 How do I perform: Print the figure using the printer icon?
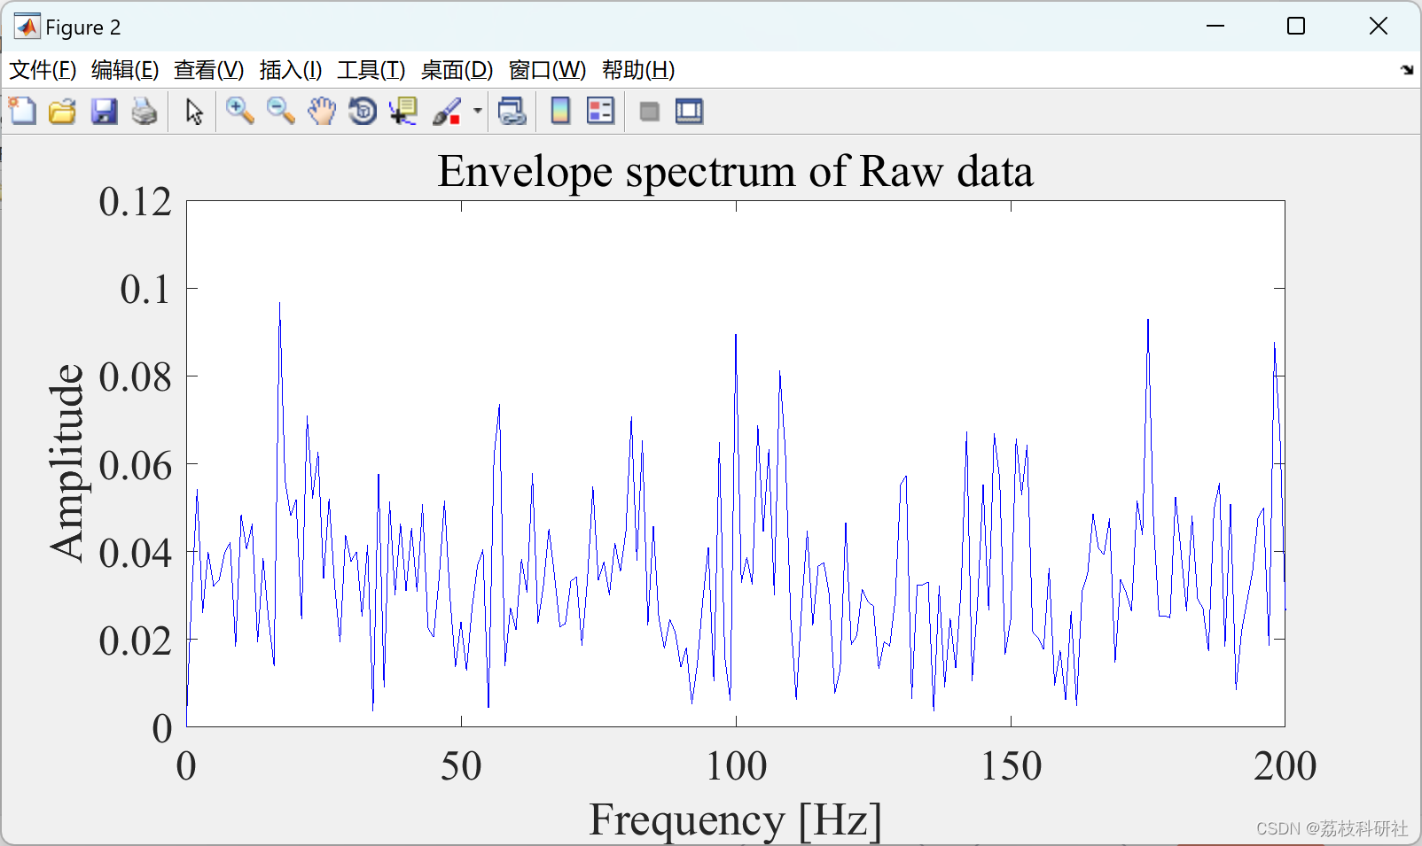(x=145, y=112)
